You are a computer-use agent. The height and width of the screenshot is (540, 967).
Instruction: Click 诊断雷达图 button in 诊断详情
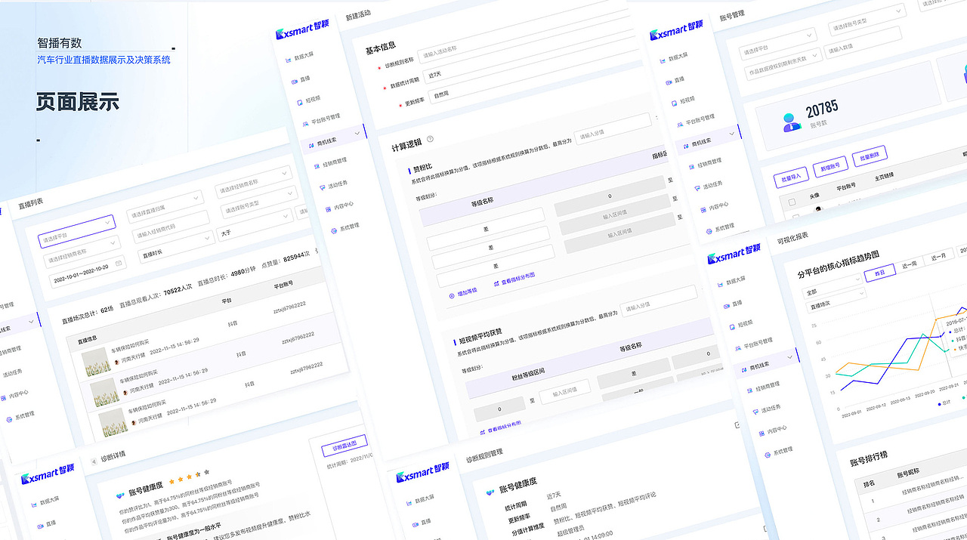click(x=344, y=445)
